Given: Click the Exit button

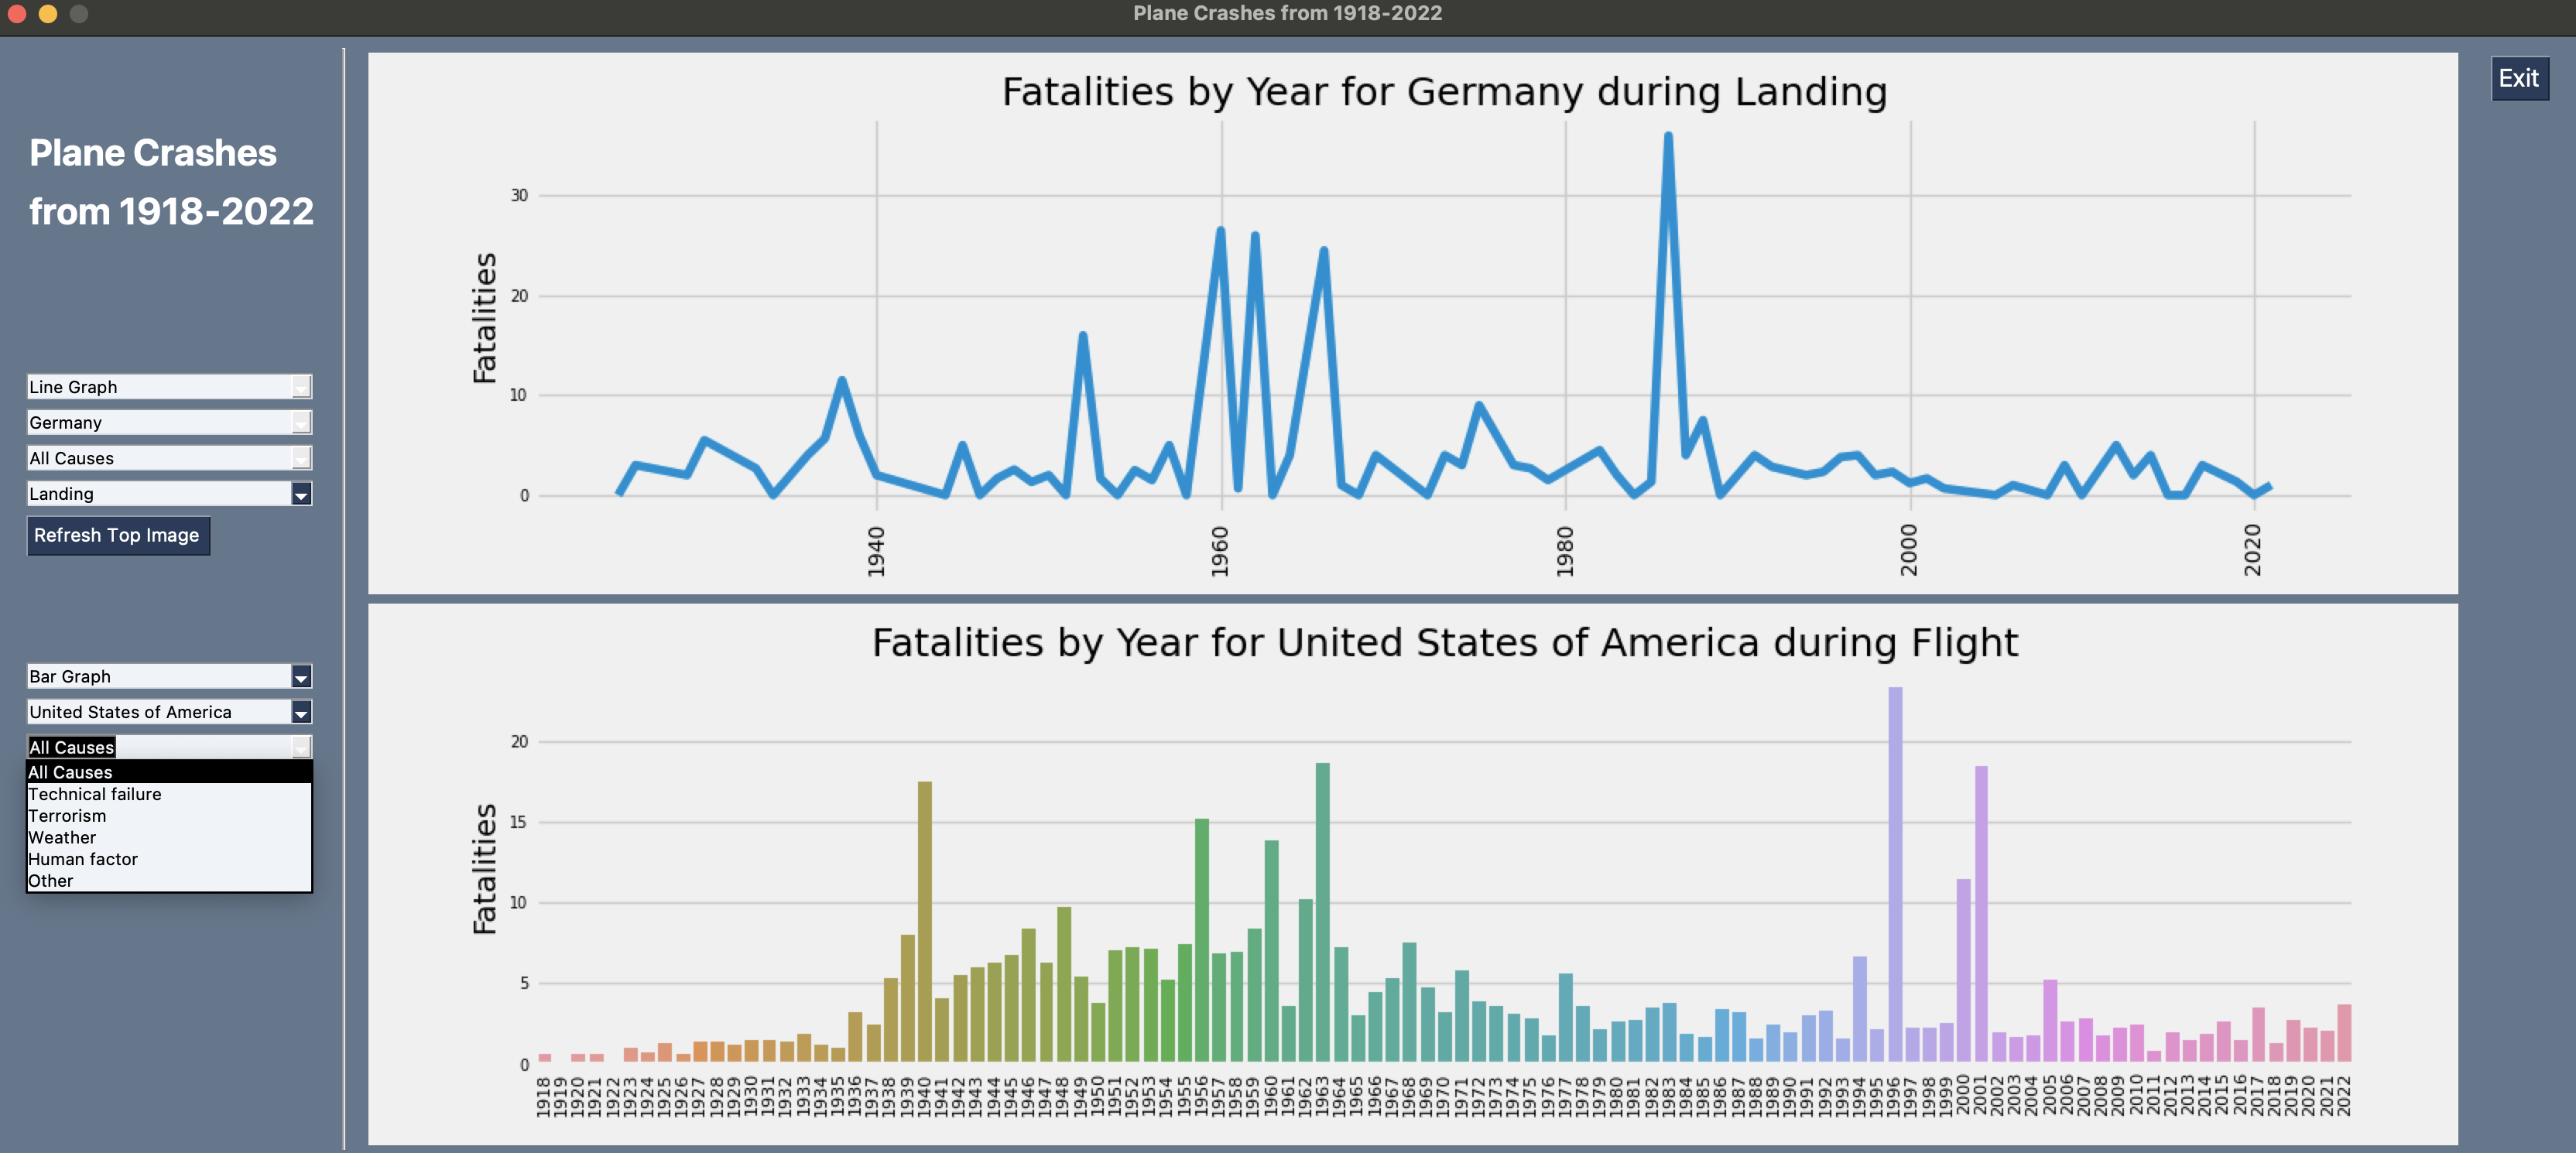Looking at the screenshot, I should [2519, 78].
